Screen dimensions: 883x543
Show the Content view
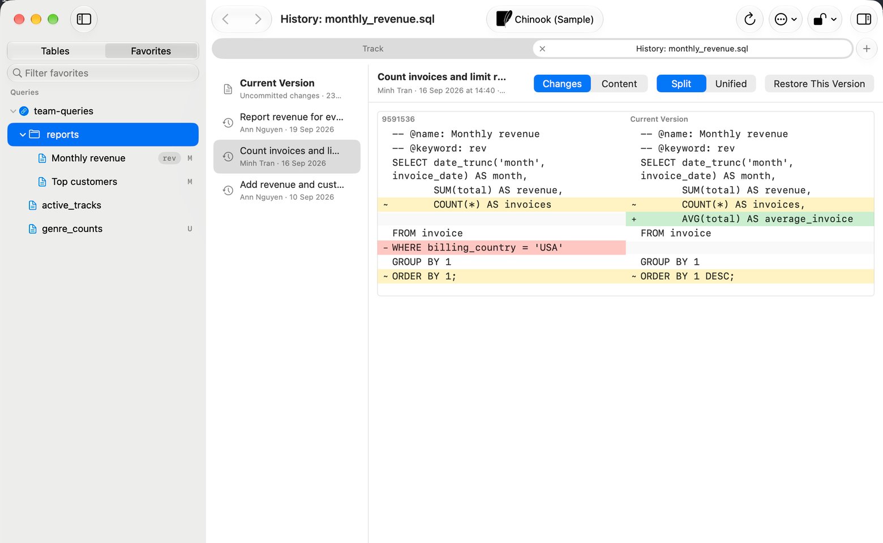pyautogui.click(x=619, y=84)
